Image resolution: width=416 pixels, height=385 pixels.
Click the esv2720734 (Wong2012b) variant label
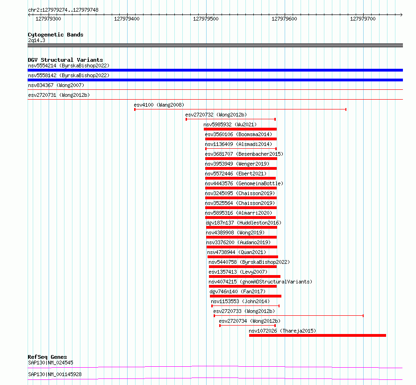(250, 321)
